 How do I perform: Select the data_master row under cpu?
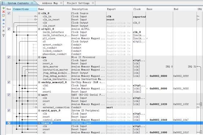104,67
